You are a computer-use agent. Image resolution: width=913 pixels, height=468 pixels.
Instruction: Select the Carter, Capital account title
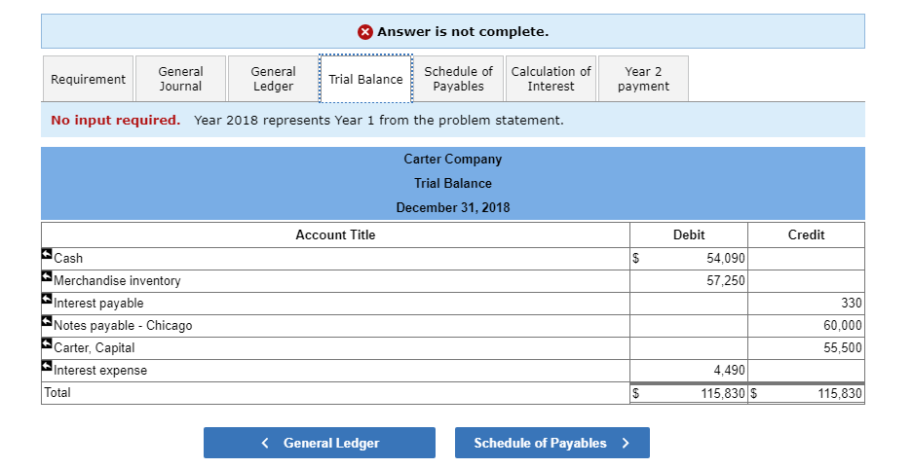point(95,347)
